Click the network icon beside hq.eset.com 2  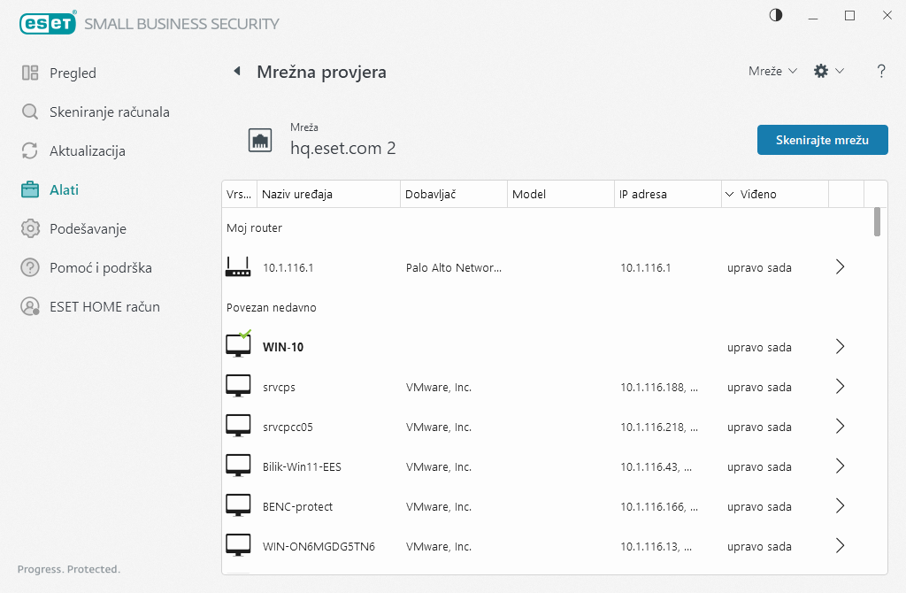tap(260, 140)
